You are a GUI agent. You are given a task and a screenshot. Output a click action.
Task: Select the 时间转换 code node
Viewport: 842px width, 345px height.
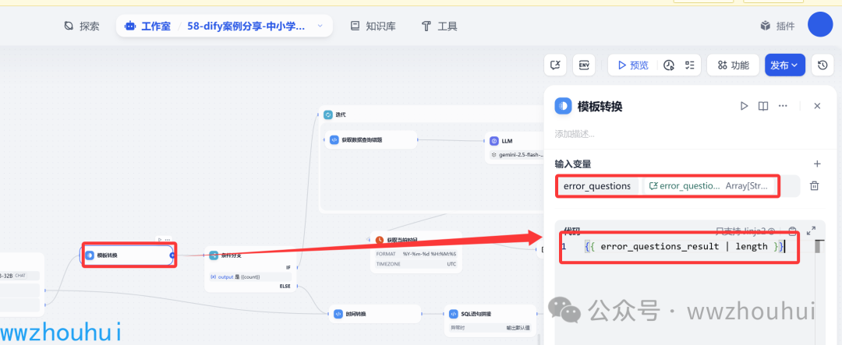(x=375, y=314)
